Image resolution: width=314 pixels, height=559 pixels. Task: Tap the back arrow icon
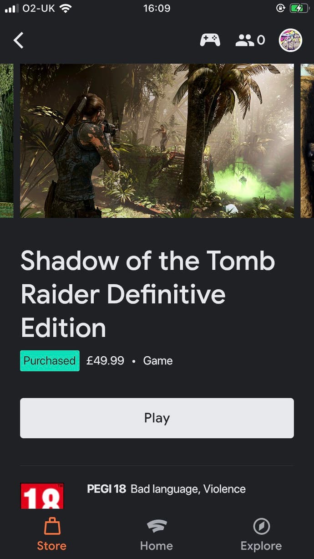[x=18, y=40]
